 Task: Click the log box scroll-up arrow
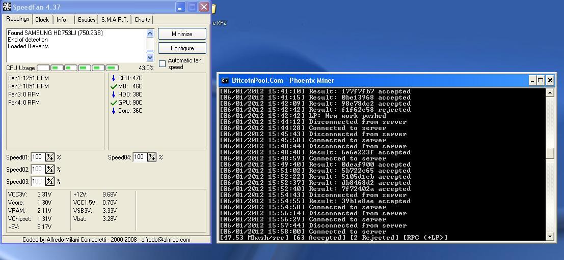pyautogui.click(x=150, y=34)
